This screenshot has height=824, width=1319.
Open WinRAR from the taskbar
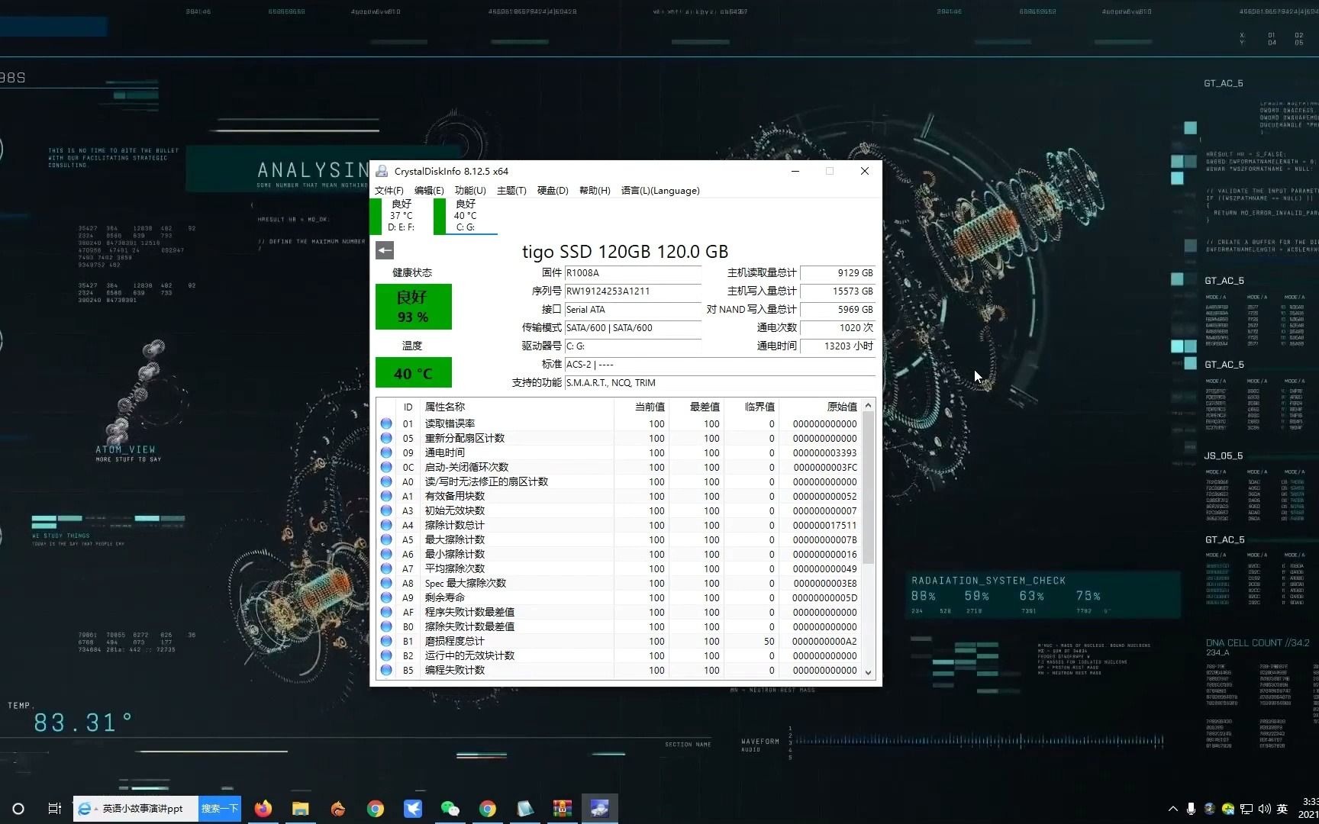pos(563,809)
